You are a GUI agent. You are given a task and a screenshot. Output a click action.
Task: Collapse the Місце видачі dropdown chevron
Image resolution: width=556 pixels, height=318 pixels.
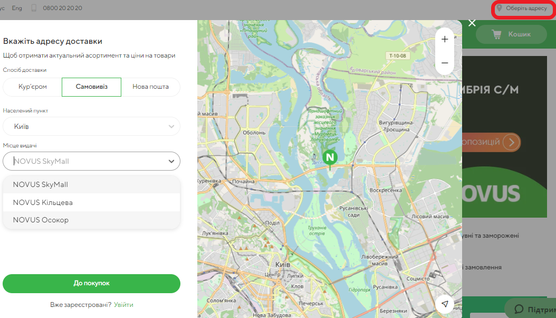[x=171, y=162]
